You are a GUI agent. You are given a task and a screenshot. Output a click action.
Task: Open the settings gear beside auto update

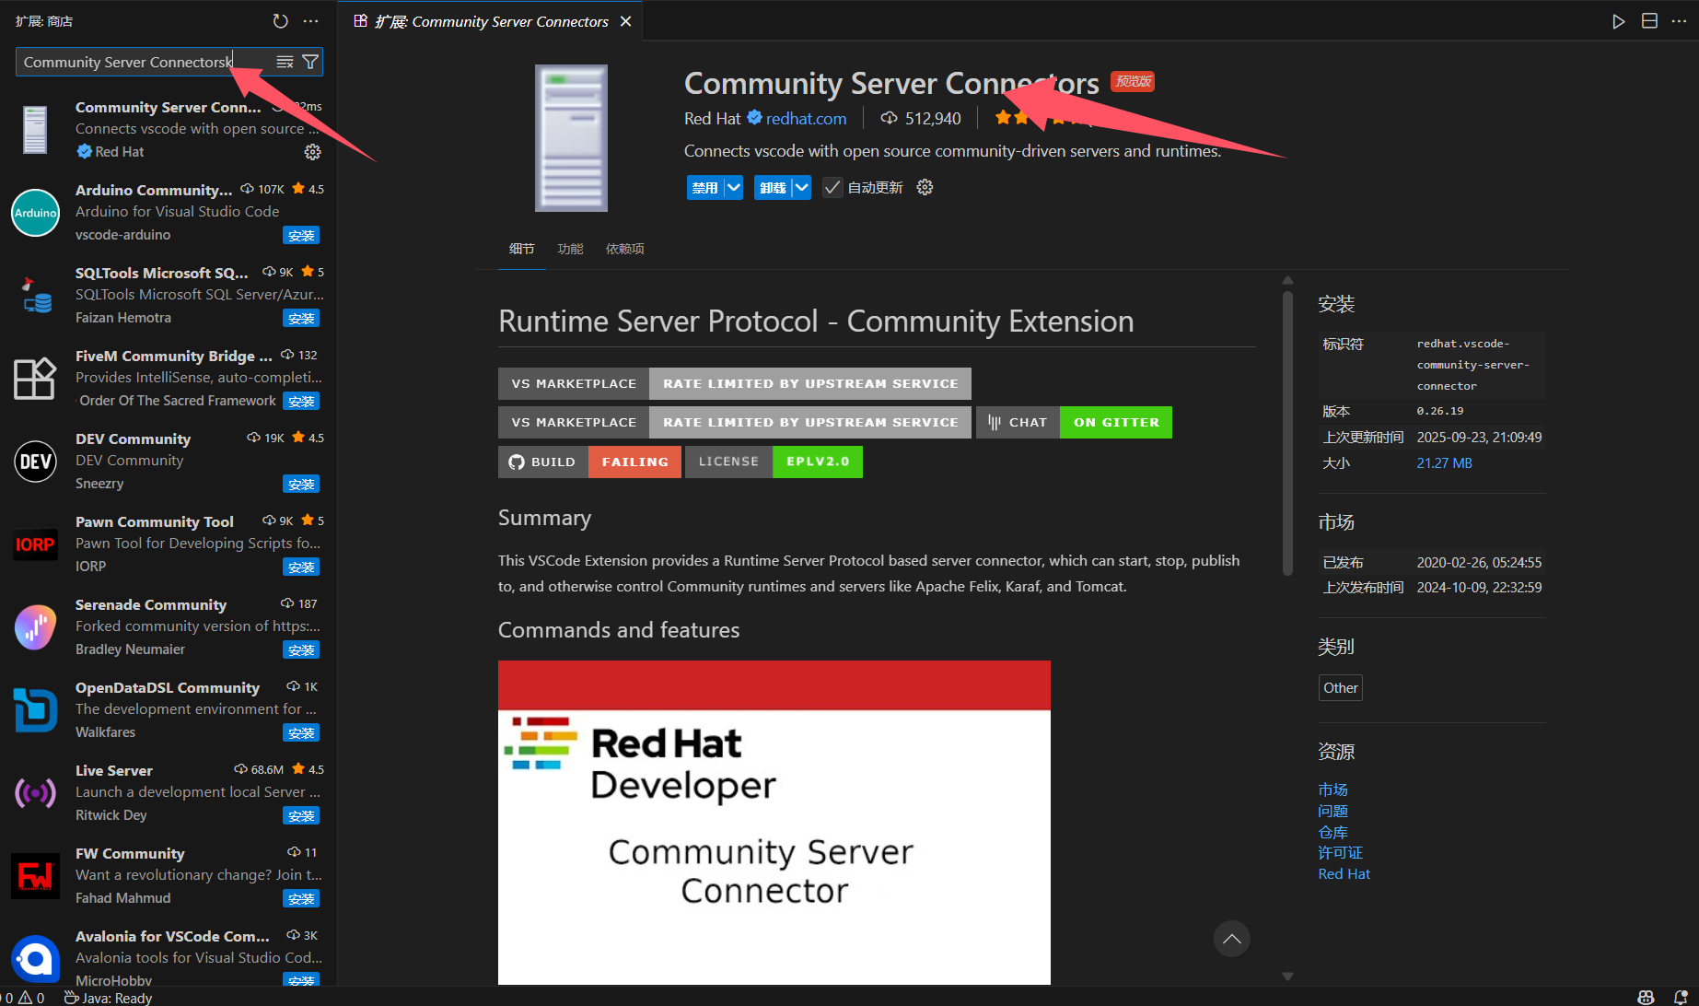pyautogui.click(x=925, y=187)
